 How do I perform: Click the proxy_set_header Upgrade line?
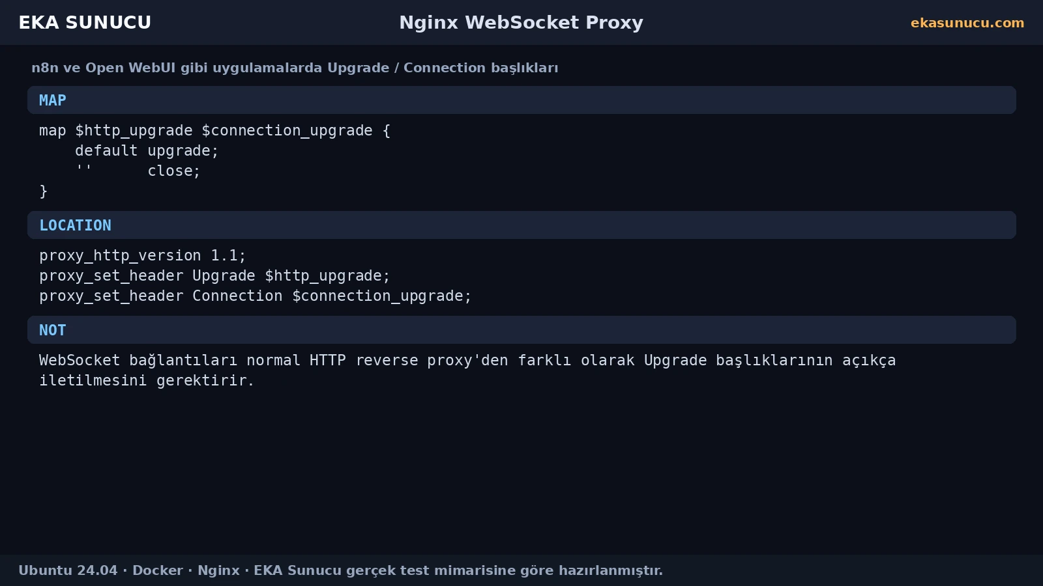[x=214, y=276]
